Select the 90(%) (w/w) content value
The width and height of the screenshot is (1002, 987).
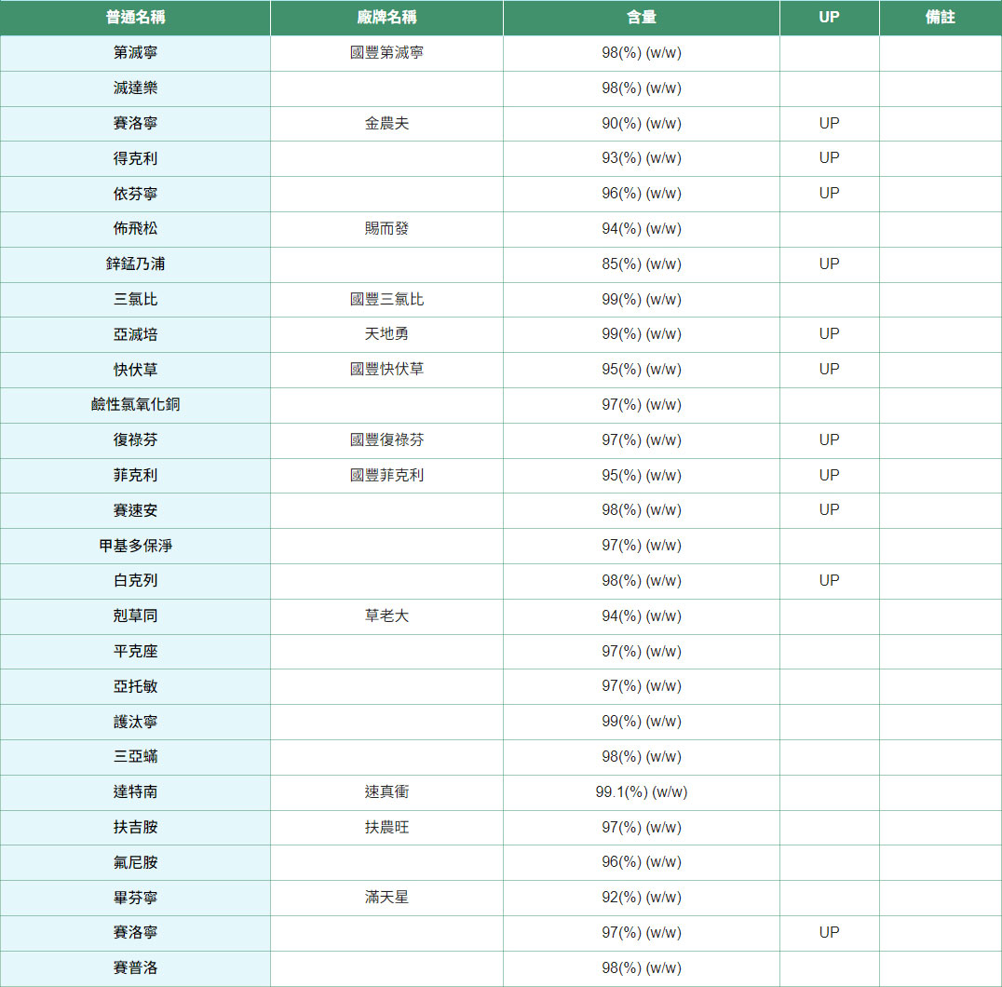click(641, 123)
